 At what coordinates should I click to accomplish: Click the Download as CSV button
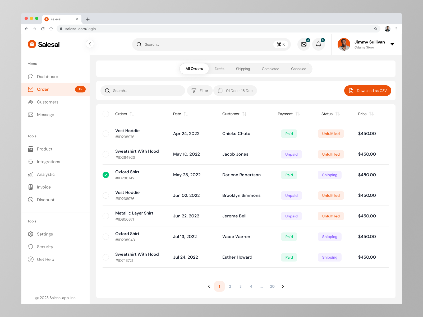[367, 91]
